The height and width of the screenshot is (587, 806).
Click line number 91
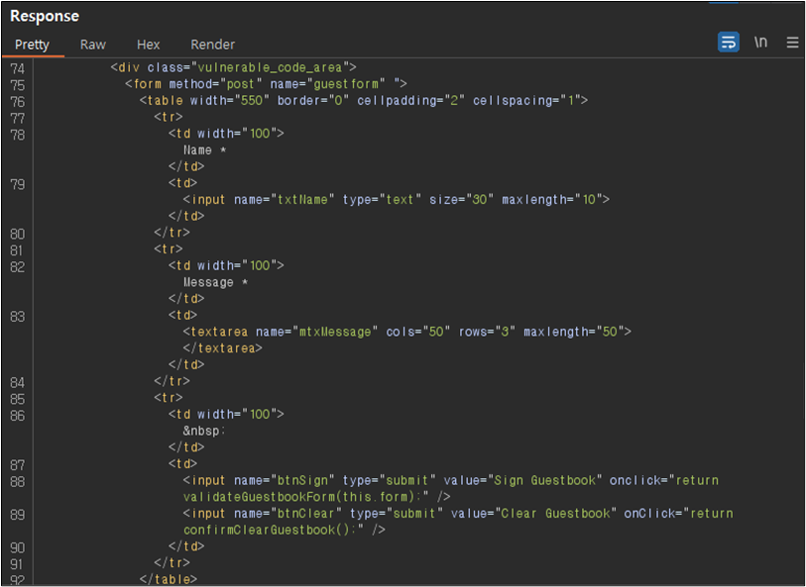pos(17,564)
